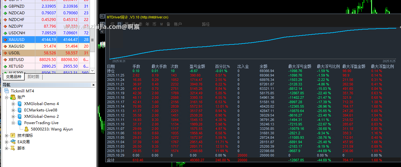This screenshot has width=401, height=167.
Task: Expand the ECMarkets-Live08 tree node
Action: point(13,110)
